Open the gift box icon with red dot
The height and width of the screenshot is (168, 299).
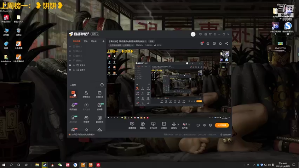(202, 43)
